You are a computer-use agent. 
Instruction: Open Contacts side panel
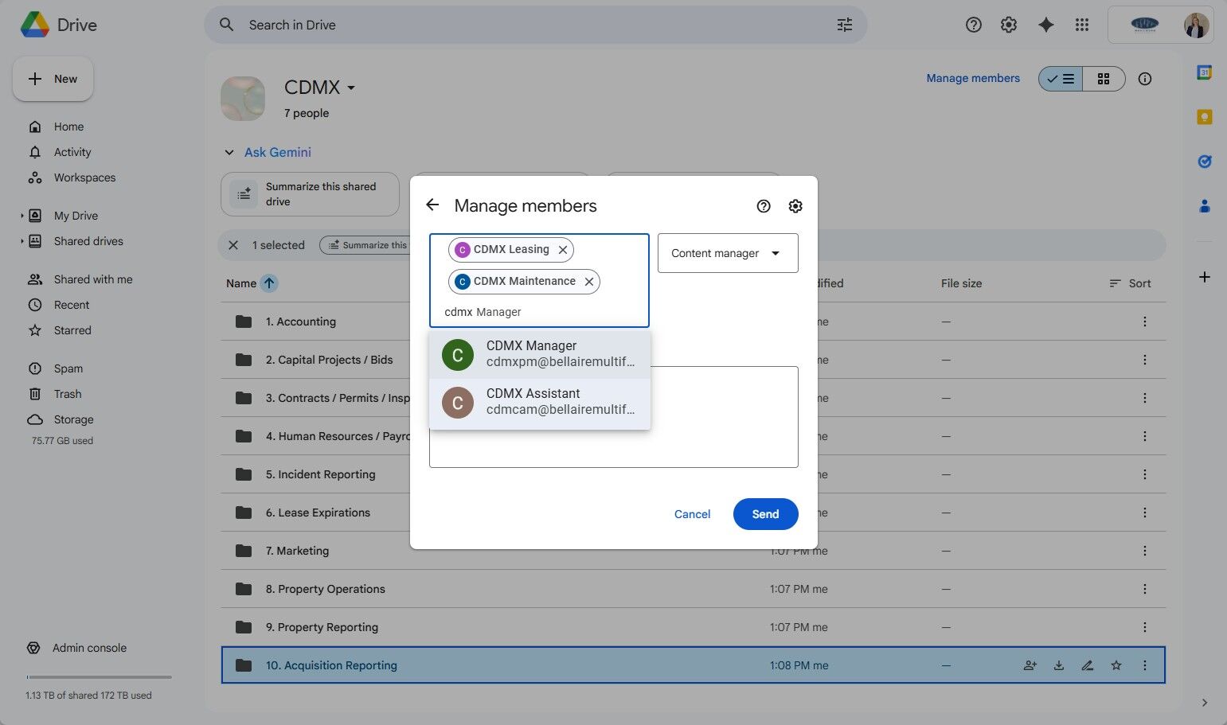tap(1205, 206)
